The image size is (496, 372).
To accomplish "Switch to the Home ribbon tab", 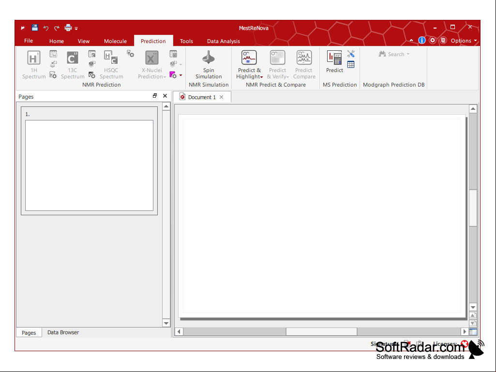I will coord(57,41).
